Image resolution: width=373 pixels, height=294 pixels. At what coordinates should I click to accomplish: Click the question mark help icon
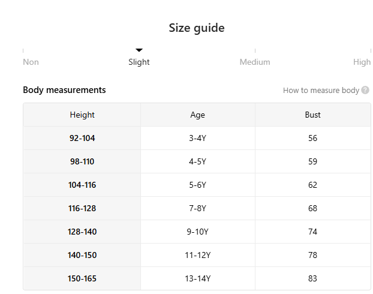(365, 90)
